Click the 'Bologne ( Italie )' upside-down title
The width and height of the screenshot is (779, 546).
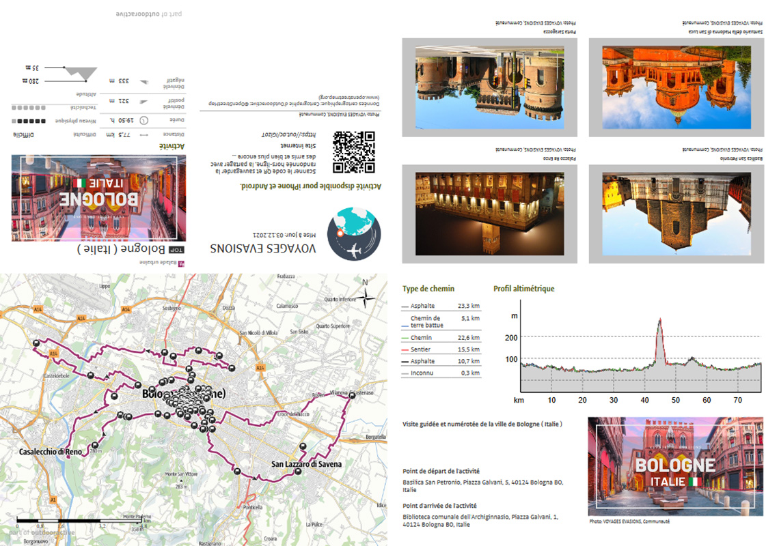[x=121, y=248]
